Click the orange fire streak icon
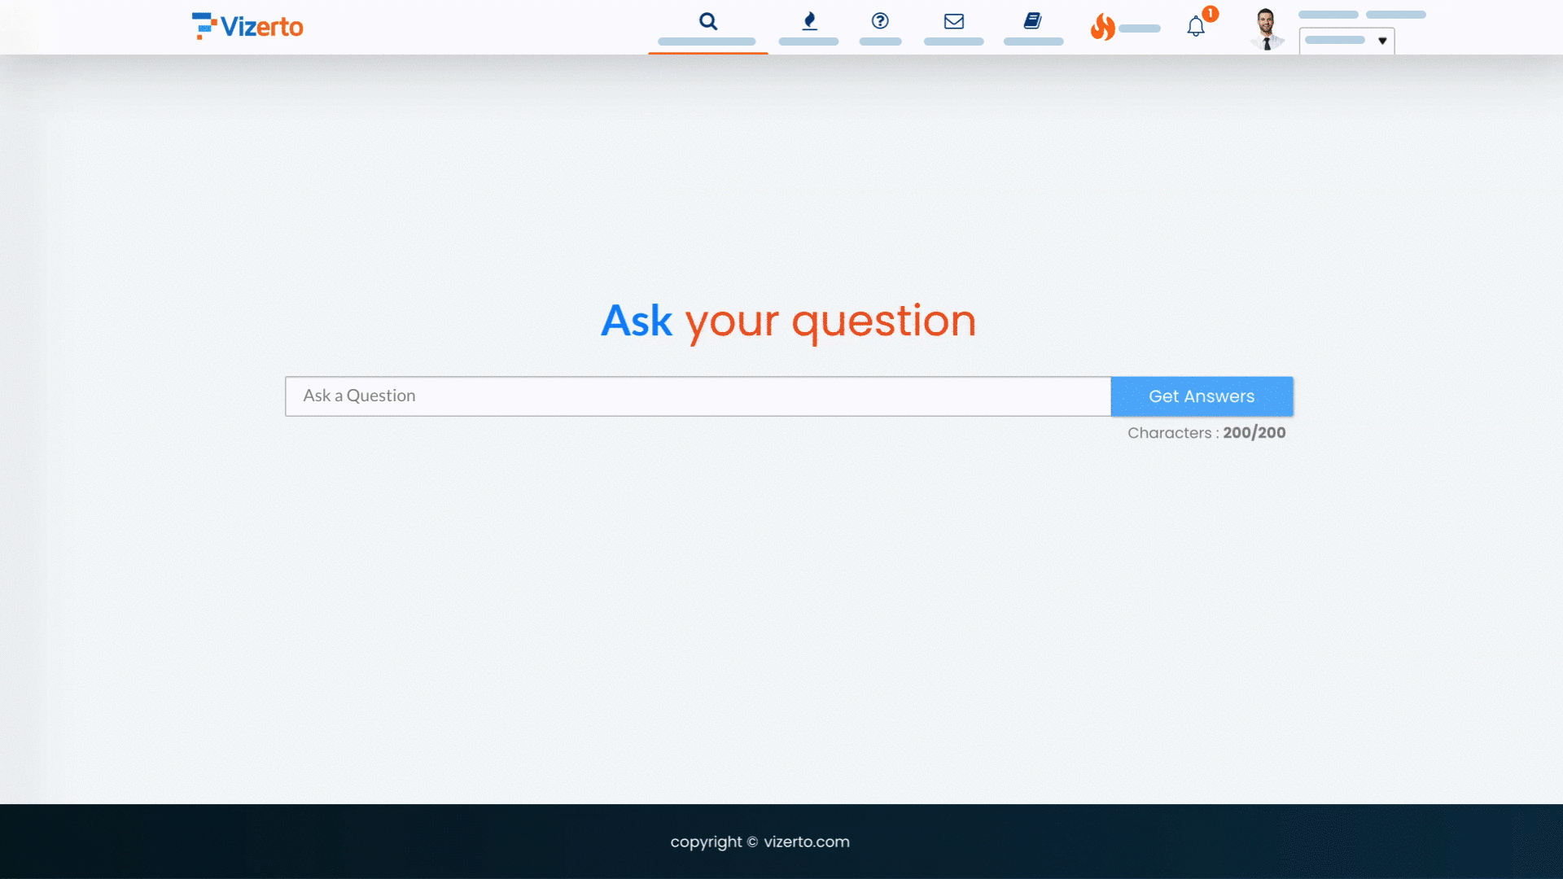1563x879 pixels. tap(1102, 27)
